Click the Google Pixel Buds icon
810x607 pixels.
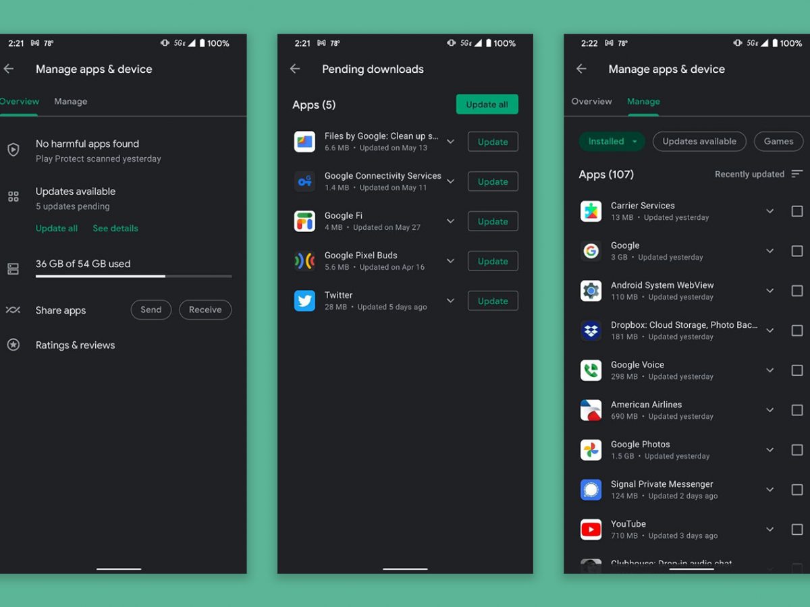[304, 261]
